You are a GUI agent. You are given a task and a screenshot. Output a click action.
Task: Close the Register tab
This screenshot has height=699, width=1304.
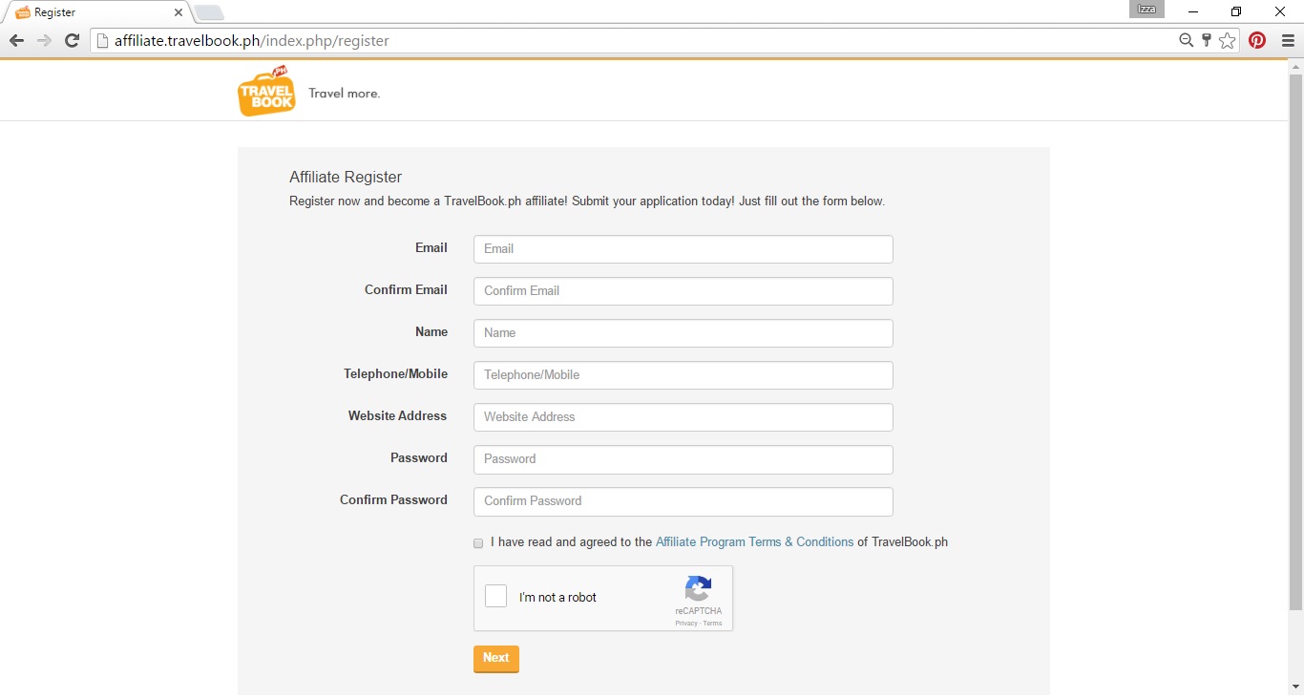(x=179, y=12)
